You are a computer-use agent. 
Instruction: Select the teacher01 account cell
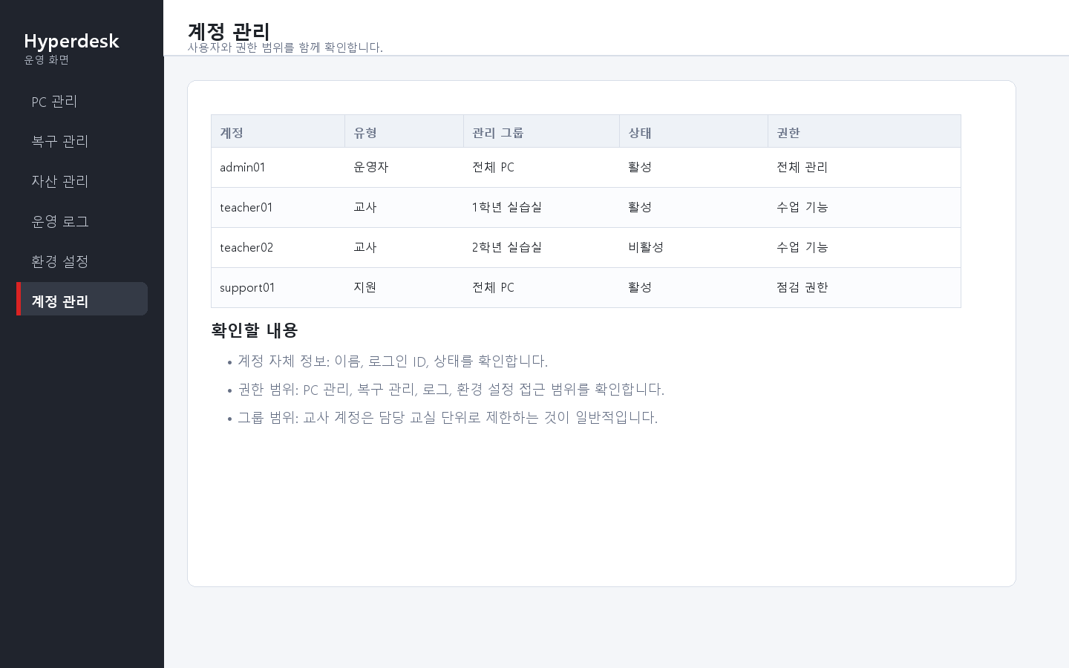tap(278, 208)
